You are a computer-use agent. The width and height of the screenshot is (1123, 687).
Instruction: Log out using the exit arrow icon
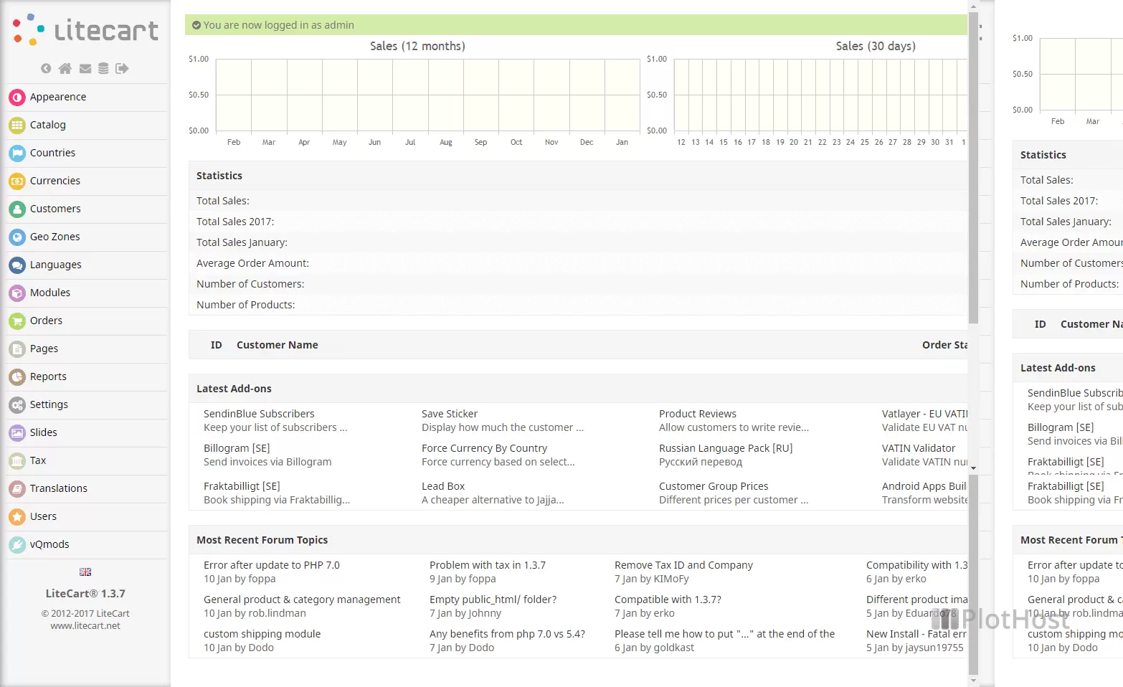[x=122, y=68]
